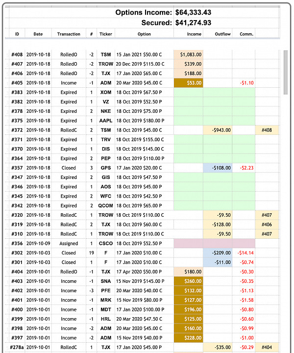Screen dimensions: 294x353
Task: Select the 18 Oct 2019 $180.00 P option
Action: (144, 121)
